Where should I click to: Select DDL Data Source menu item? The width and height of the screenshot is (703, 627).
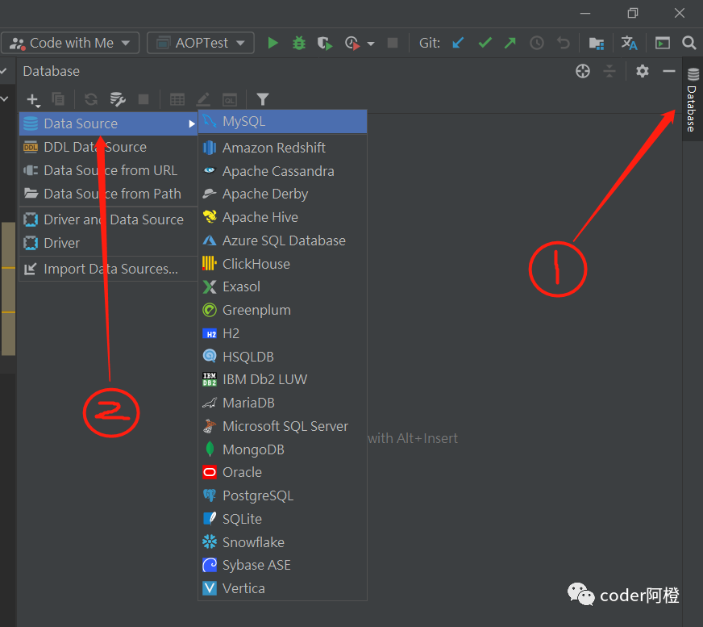pyautogui.click(x=109, y=147)
